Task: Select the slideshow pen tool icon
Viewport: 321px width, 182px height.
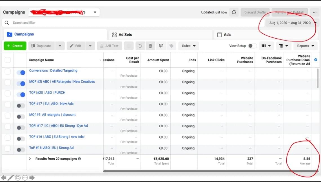Action: pyautogui.click(x=11, y=178)
